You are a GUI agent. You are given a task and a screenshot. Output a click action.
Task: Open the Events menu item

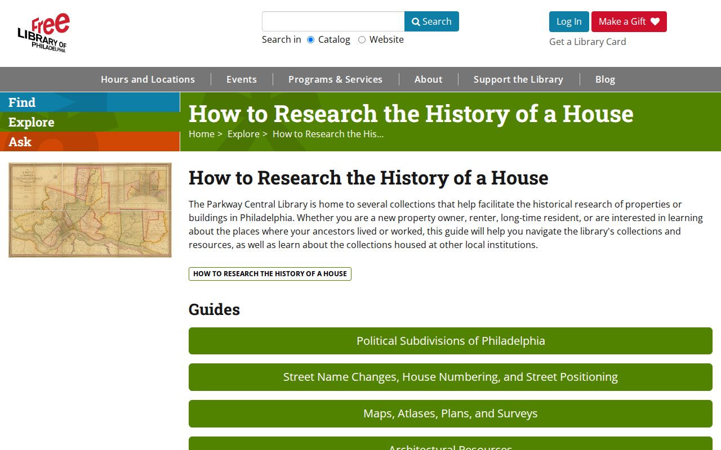click(x=242, y=79)
